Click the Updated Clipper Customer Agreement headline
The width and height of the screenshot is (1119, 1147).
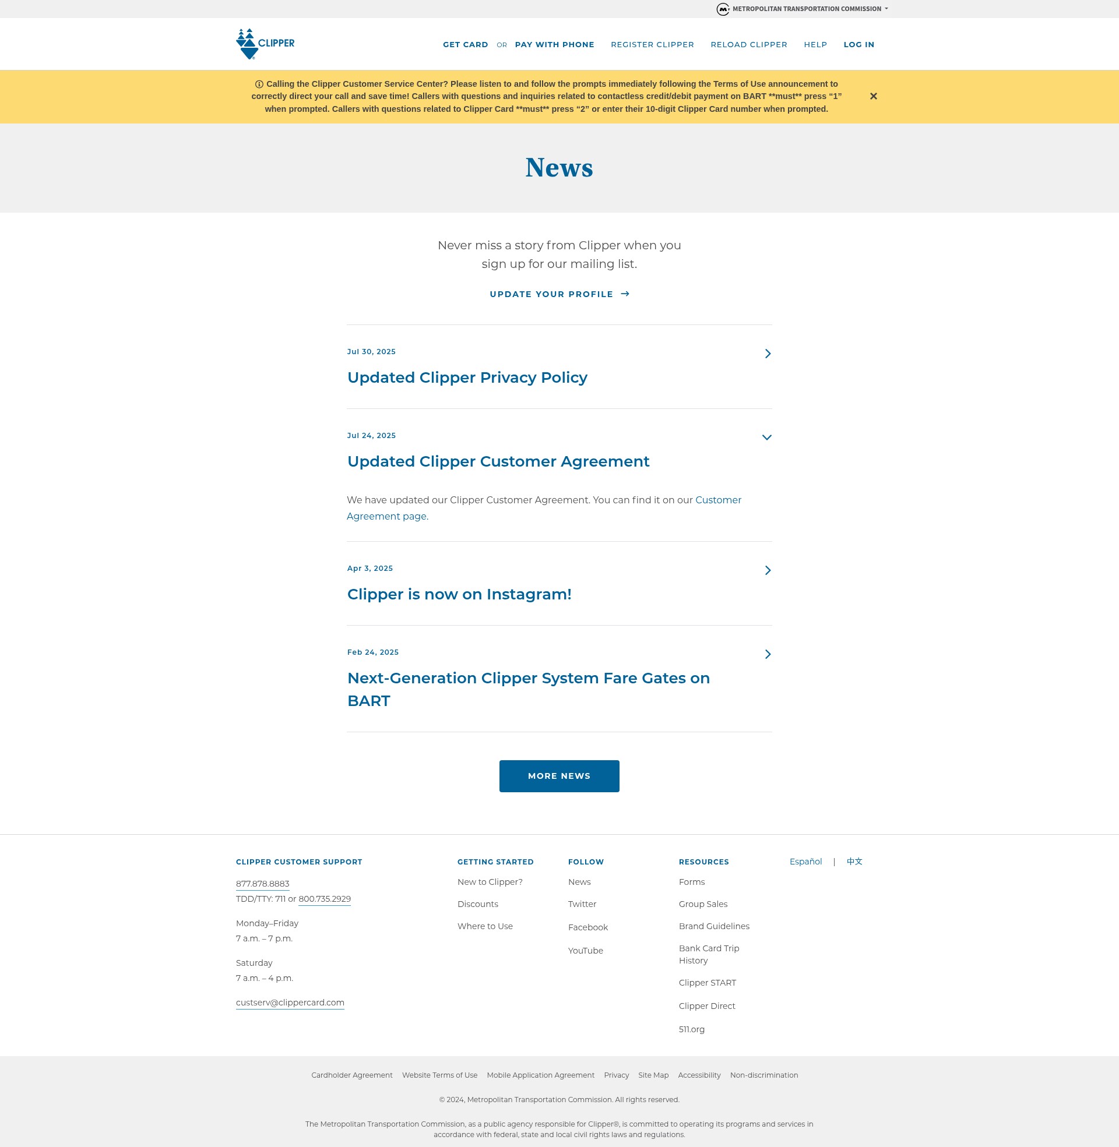pyautogui.click(x=498, y=461)
